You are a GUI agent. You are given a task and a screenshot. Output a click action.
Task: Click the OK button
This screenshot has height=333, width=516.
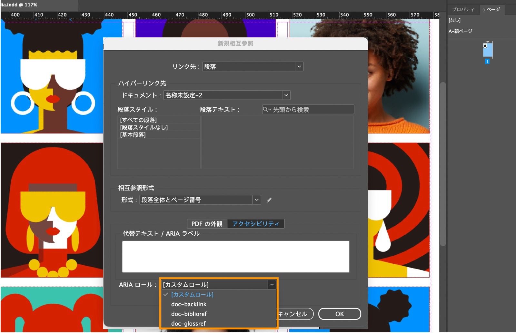(339, 314)
